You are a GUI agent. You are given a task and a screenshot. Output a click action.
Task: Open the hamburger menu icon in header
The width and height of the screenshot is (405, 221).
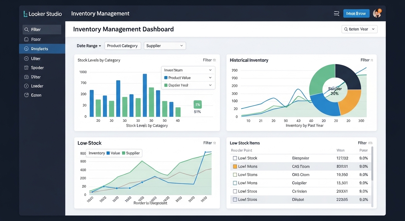tap(337, 14)
